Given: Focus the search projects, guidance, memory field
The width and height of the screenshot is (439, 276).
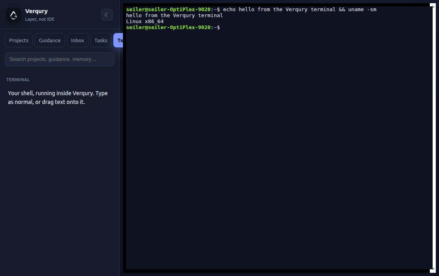Looking at the screenshot, I should [x=59, y=59].
